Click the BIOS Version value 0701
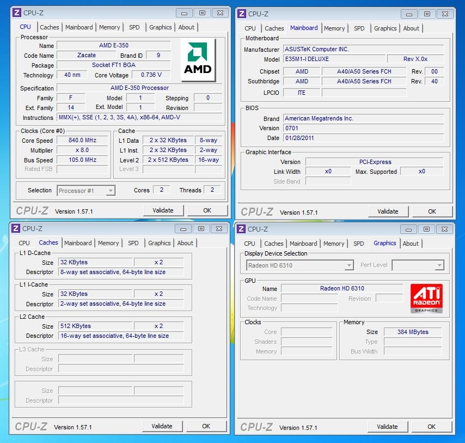 click(x=364, y=128)
